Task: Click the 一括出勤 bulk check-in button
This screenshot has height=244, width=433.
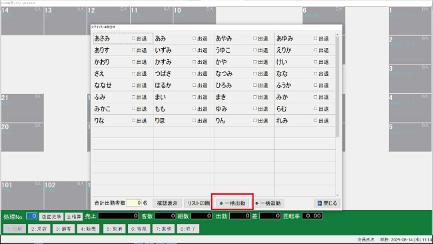Action: pyautogui.click(x=232, y=203)
